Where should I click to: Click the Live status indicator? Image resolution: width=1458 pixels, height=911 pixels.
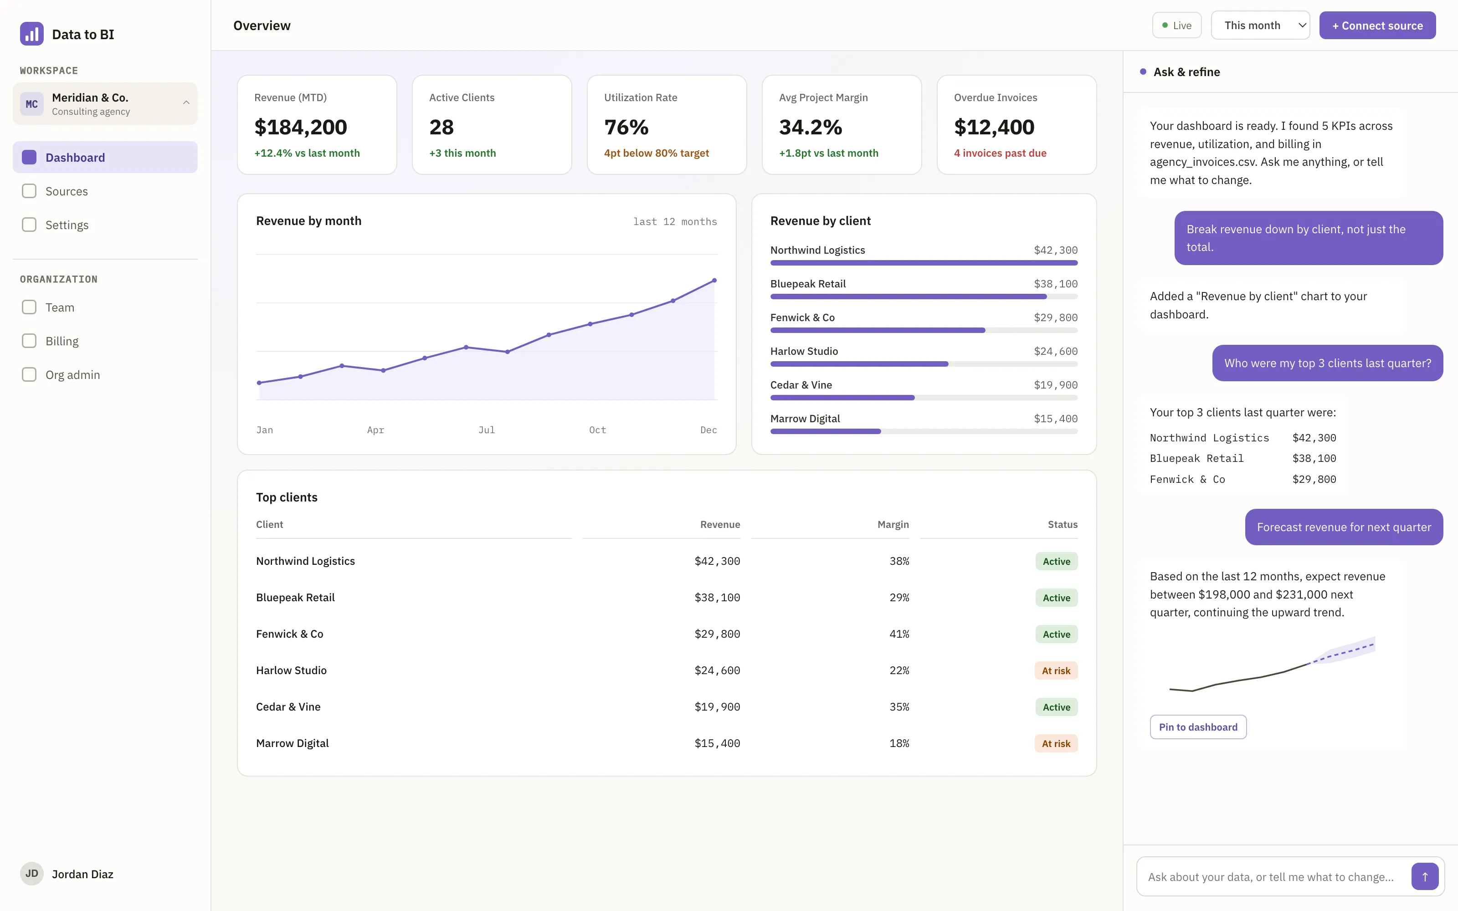(1176, 26)
